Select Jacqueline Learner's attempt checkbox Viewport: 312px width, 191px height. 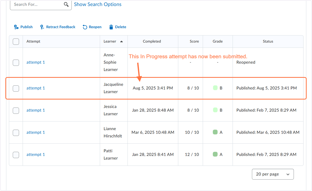click(16, 88)
